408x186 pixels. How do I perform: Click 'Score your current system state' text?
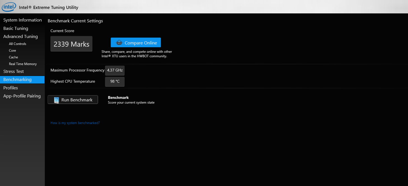[131, 103]
